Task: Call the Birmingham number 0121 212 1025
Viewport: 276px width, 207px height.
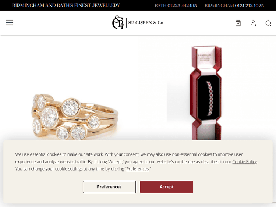Action: pyautogui.click(x=249, y=6)
